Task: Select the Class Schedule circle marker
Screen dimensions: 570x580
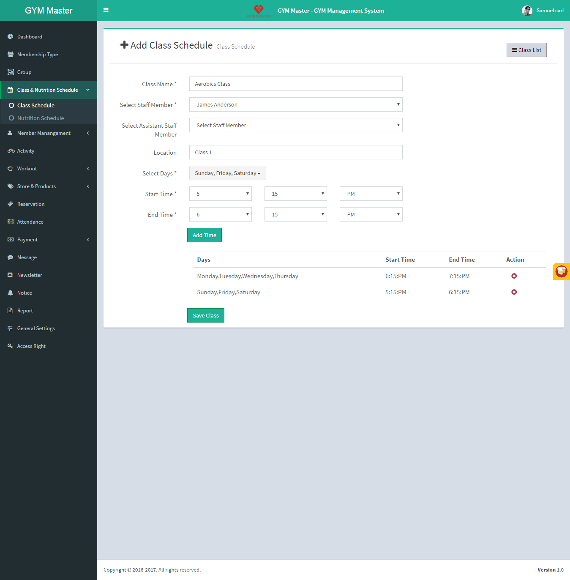Action: 11,106
